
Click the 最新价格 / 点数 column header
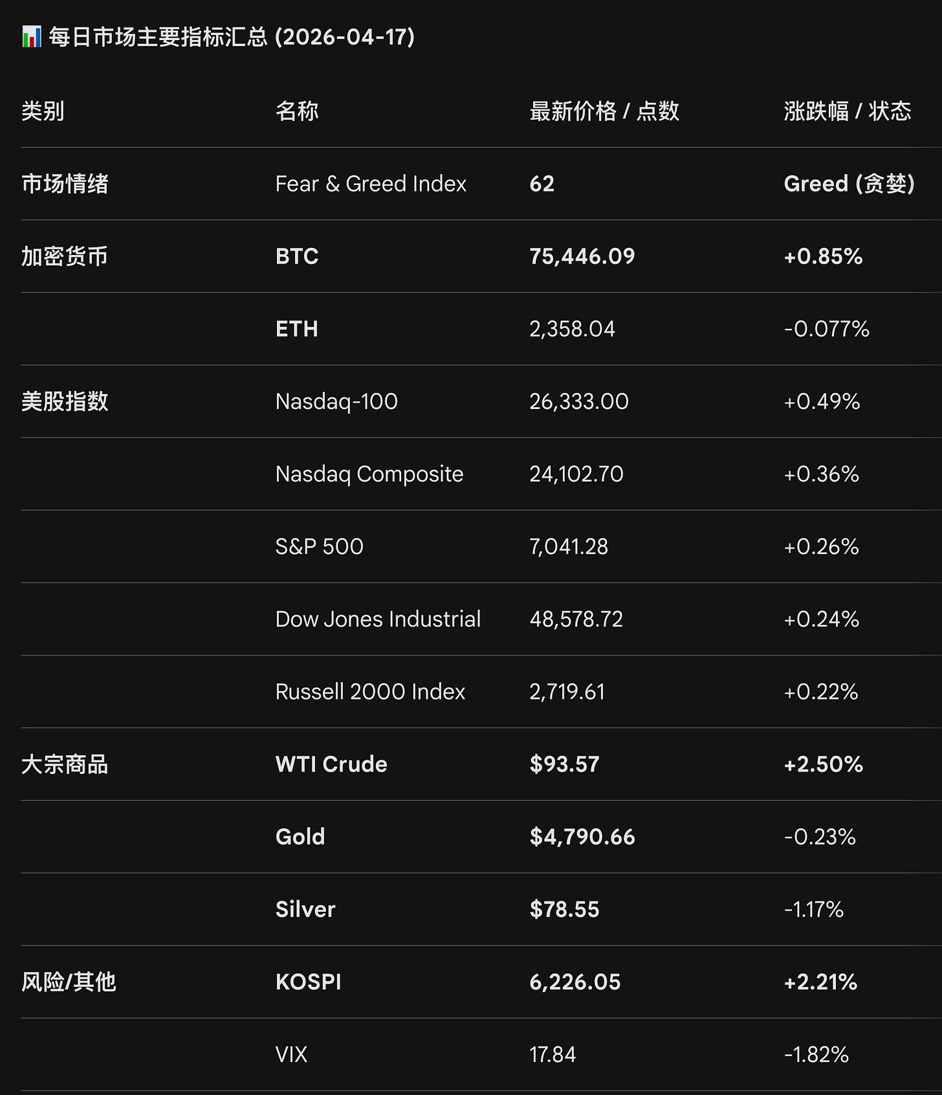click(604, 111)
